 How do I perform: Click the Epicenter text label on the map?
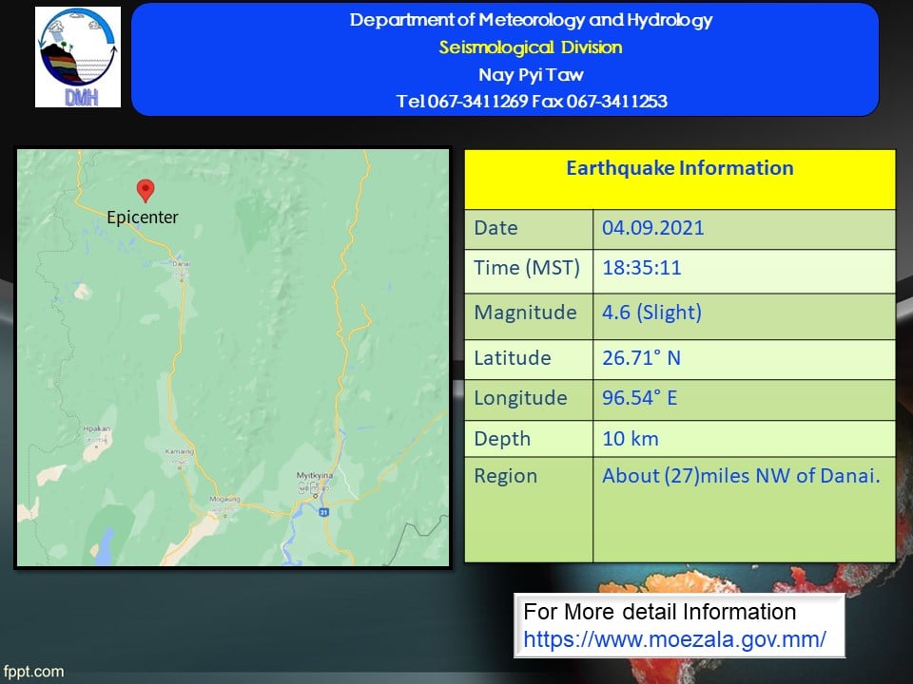click(142, 218)
